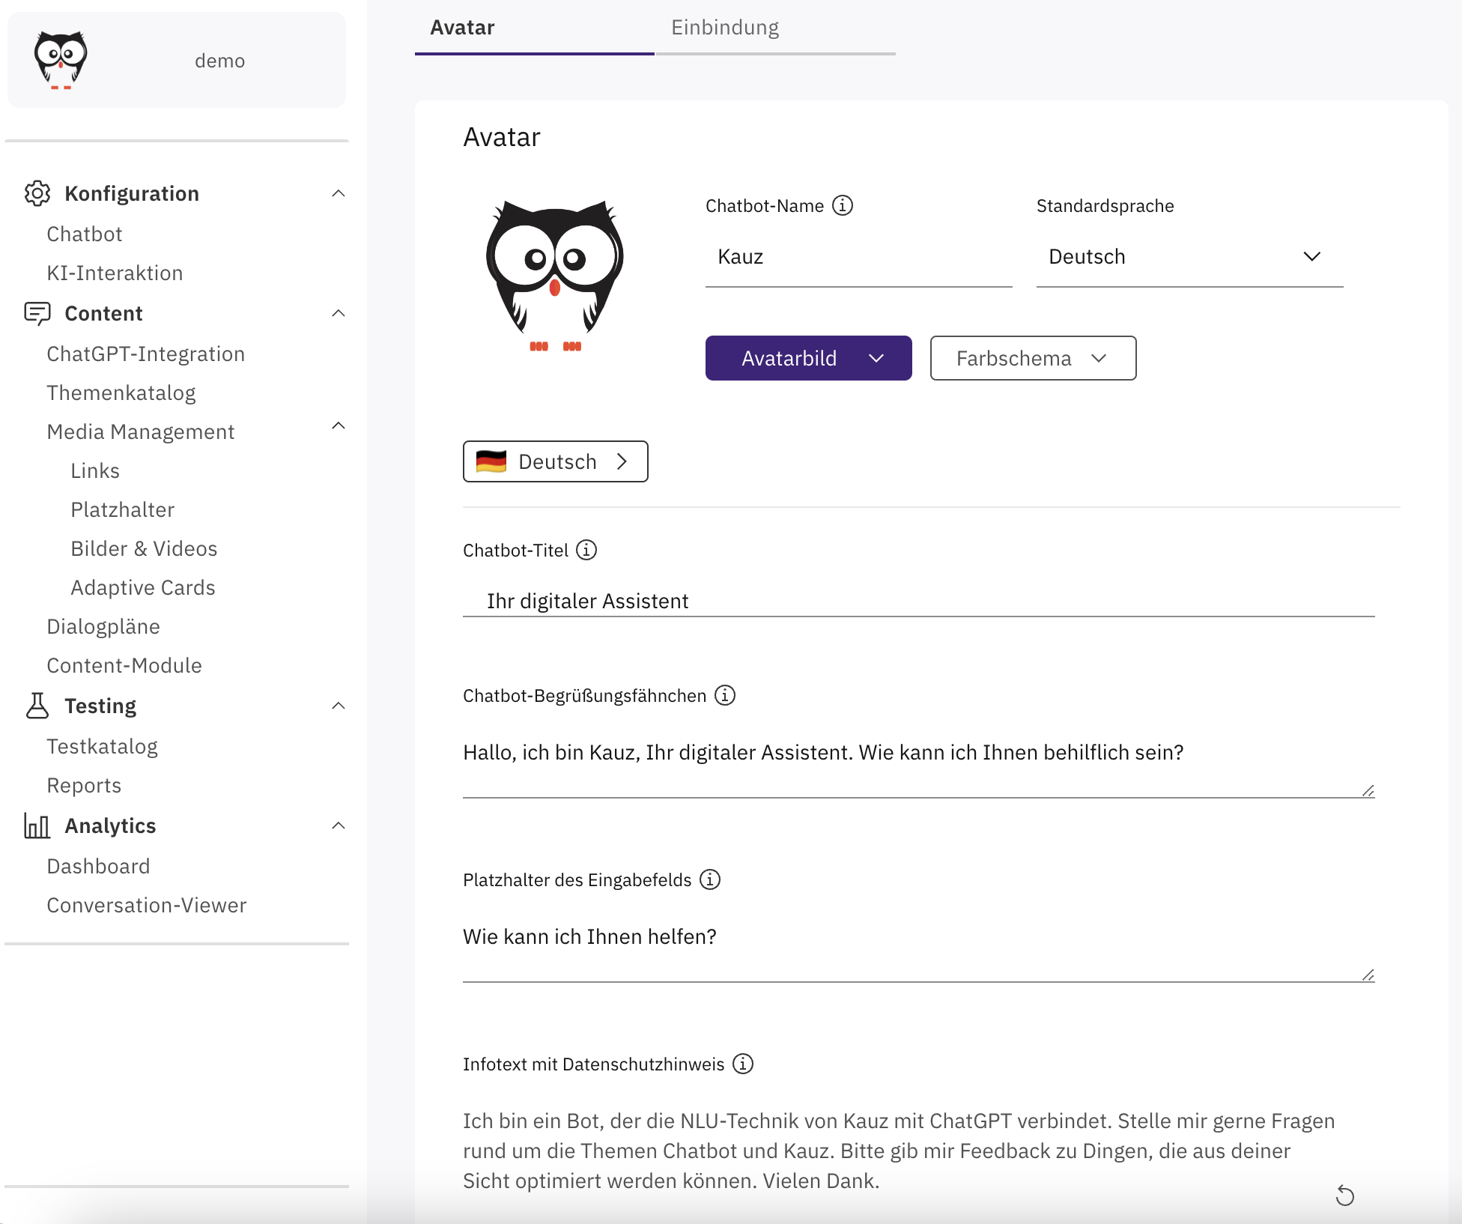Click the reset arrow icon below the Infotext
Viewport: 1462px width, 1224px height.
(x=1345, y=1196)
